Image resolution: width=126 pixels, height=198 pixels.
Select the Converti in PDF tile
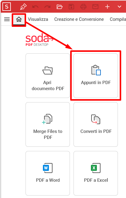96,124
